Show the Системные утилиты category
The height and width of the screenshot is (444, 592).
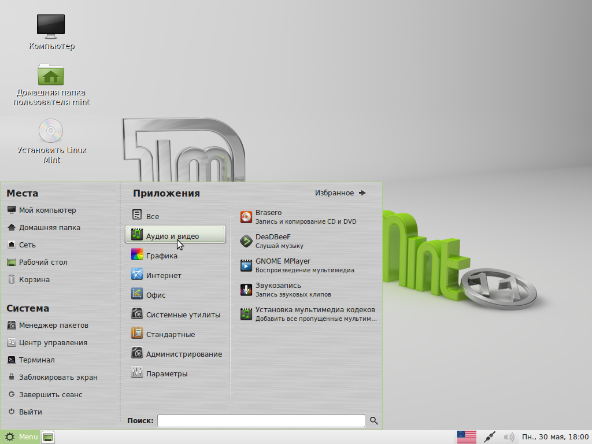pos(176,314)
